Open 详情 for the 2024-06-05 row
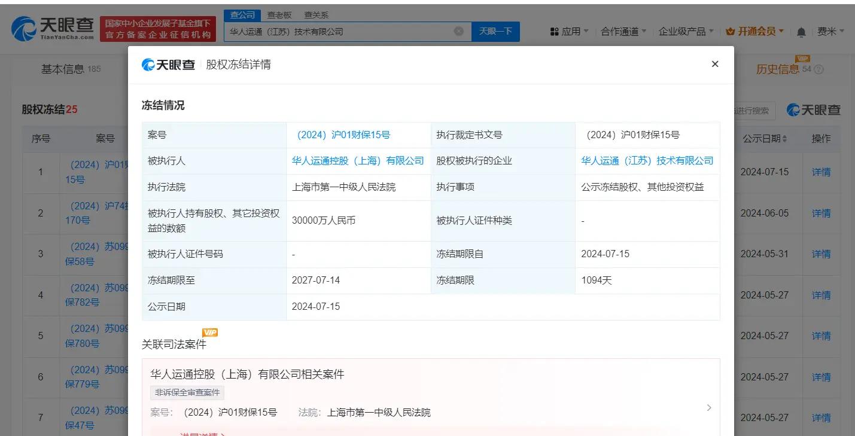Image resolution: width=855 pixels, height=436 pixels. (821, 213)
